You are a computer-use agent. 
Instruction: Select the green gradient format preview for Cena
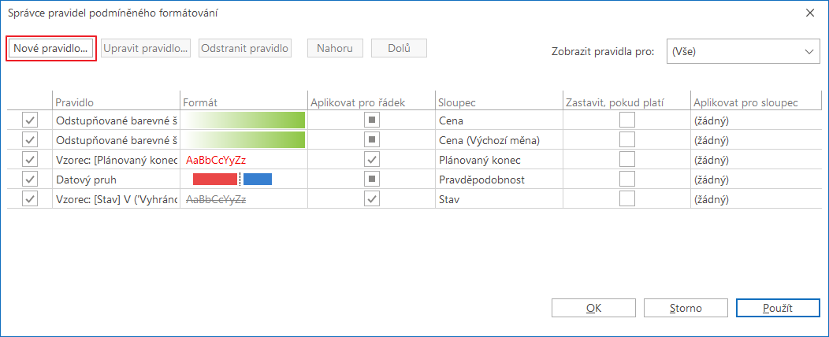(x=243, y=120)
